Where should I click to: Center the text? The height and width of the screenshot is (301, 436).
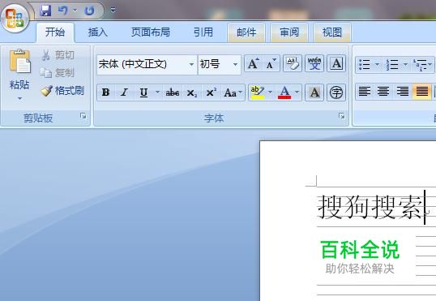click(x=383, y=92)
